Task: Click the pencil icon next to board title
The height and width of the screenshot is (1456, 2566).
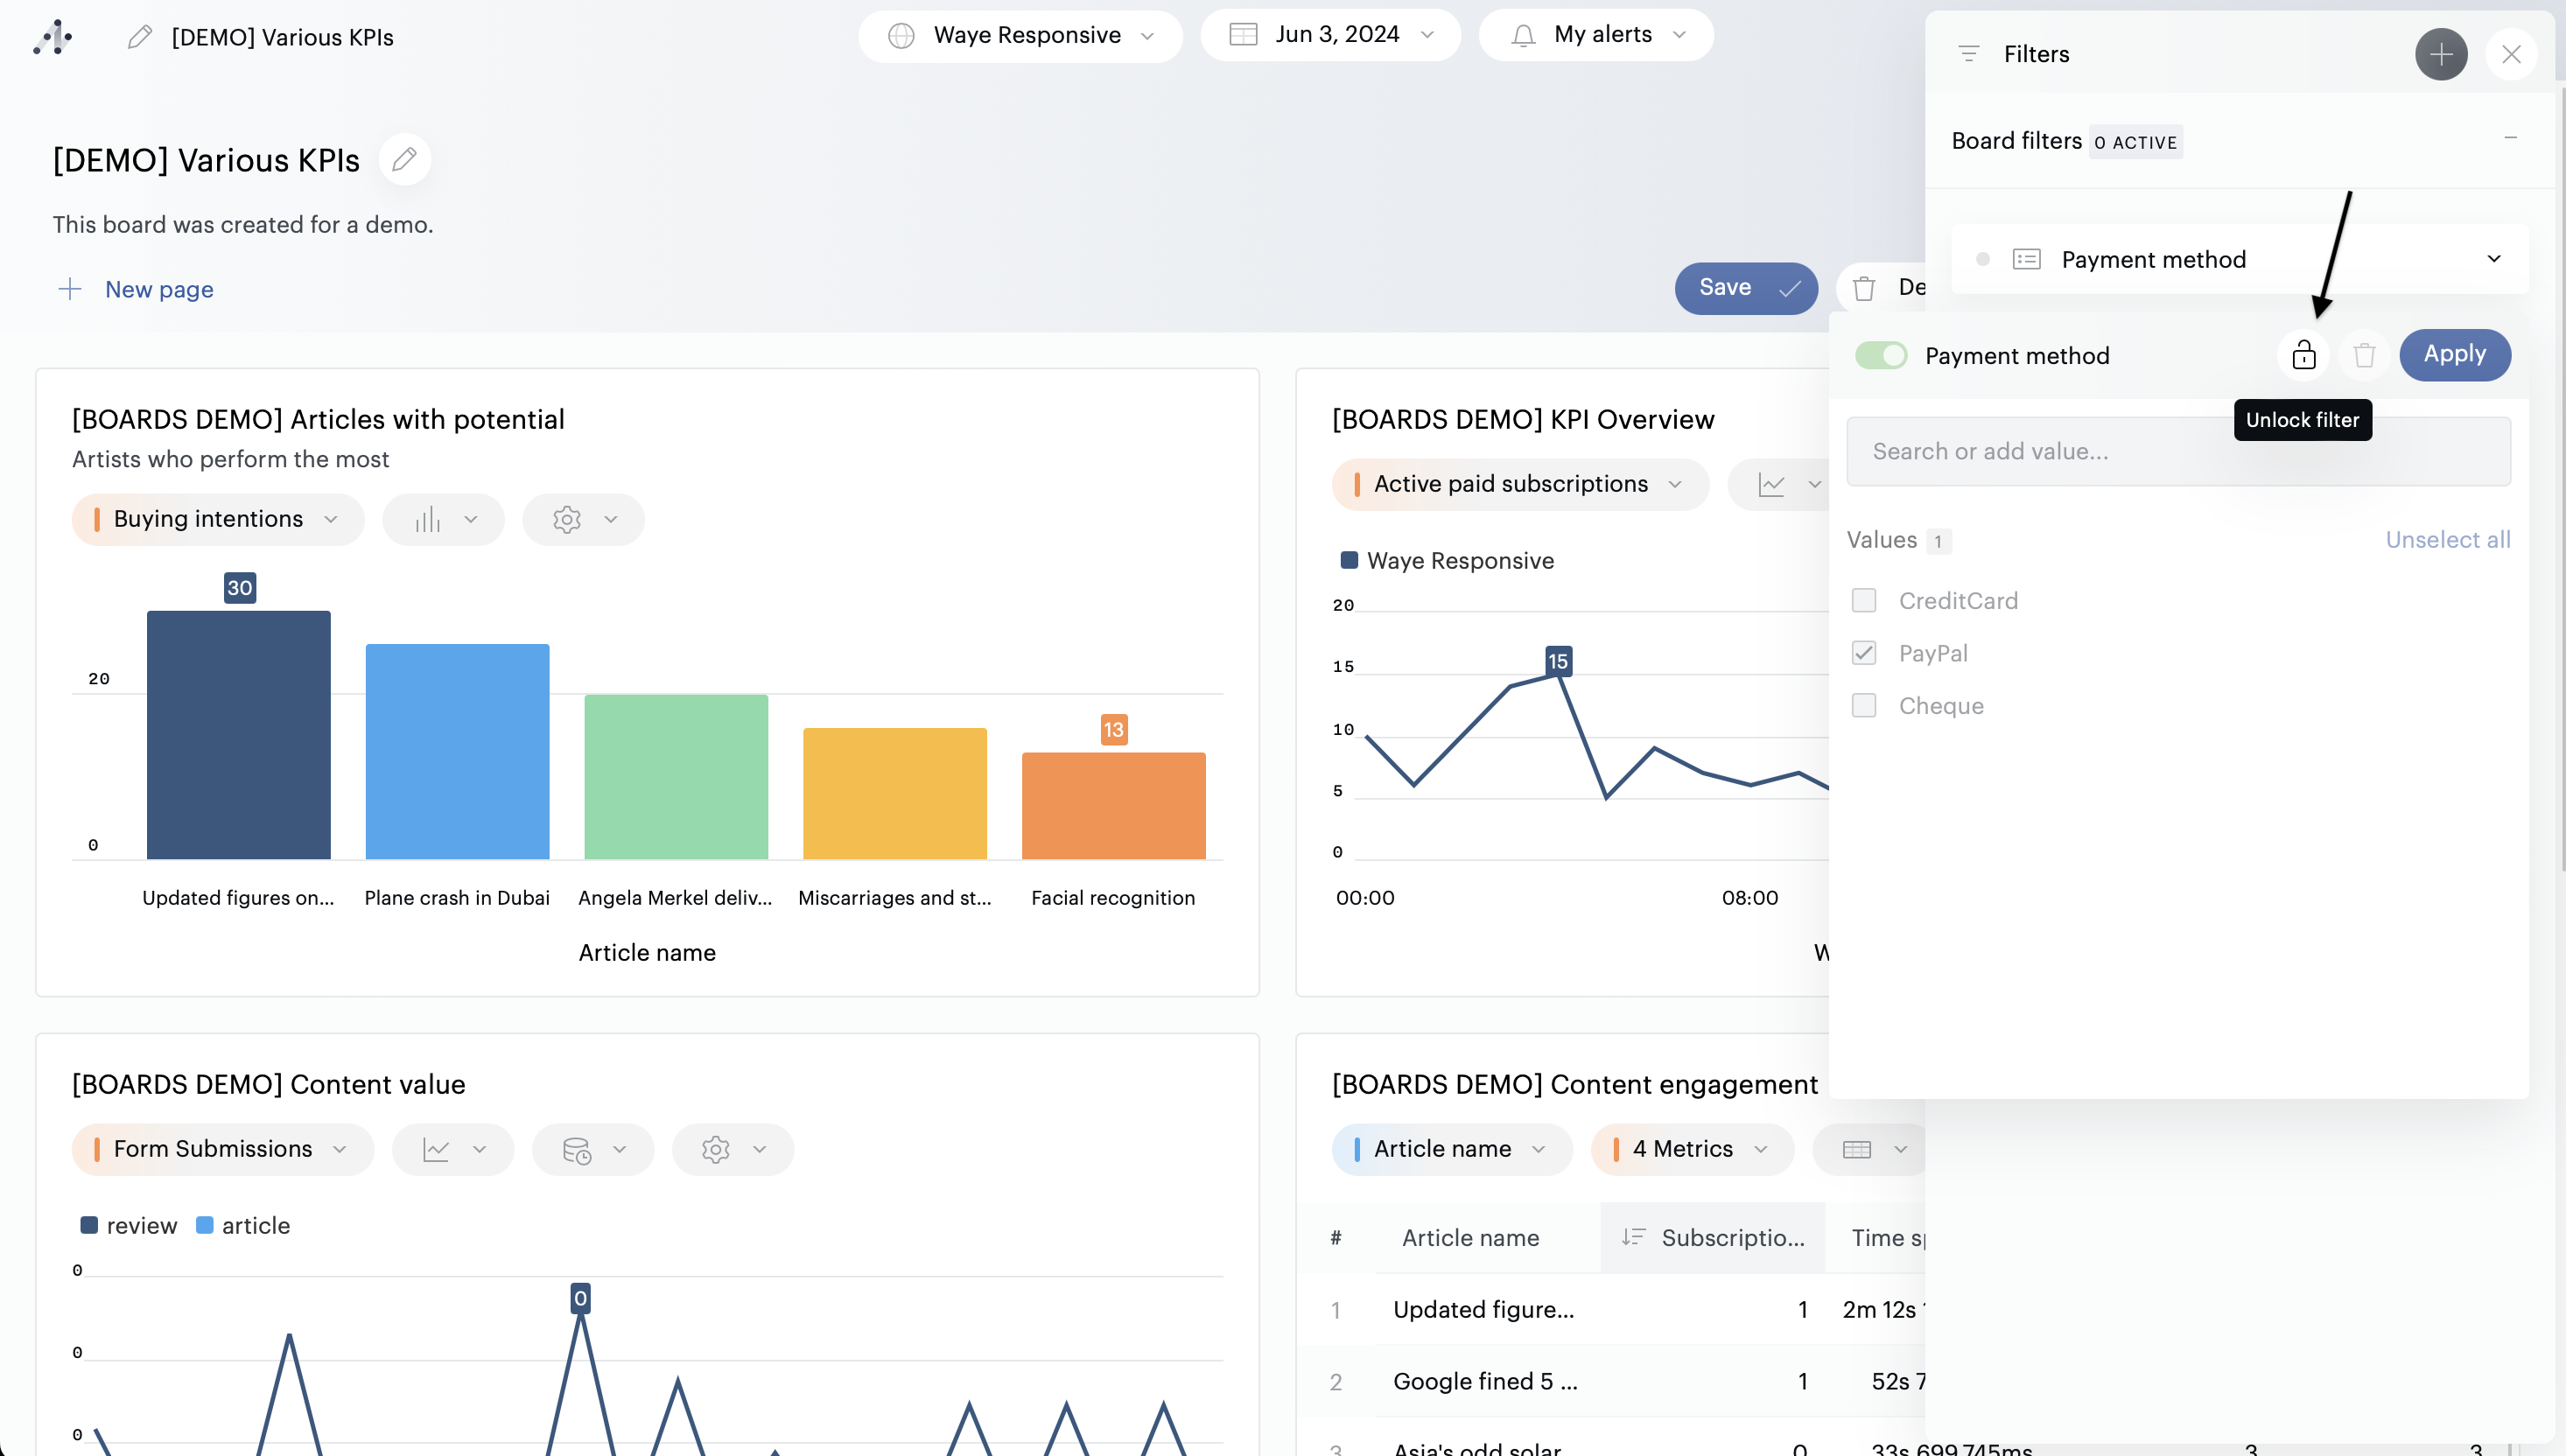Action: (x=404, y=160)
